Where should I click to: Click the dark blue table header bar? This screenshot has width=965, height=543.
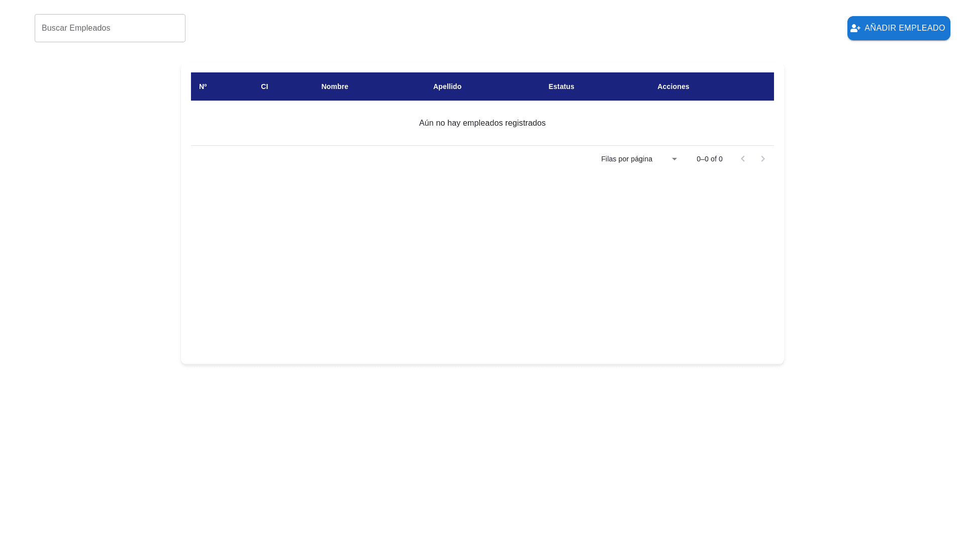point(734,86)
